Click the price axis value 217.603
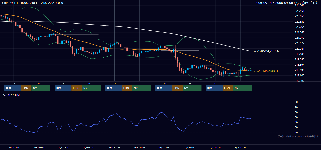 [299, 75]
